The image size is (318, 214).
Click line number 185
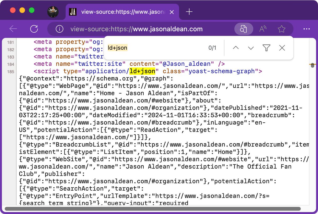coord(10,71)
